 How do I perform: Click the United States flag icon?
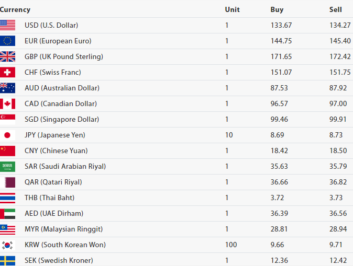(x=7, y=25)
